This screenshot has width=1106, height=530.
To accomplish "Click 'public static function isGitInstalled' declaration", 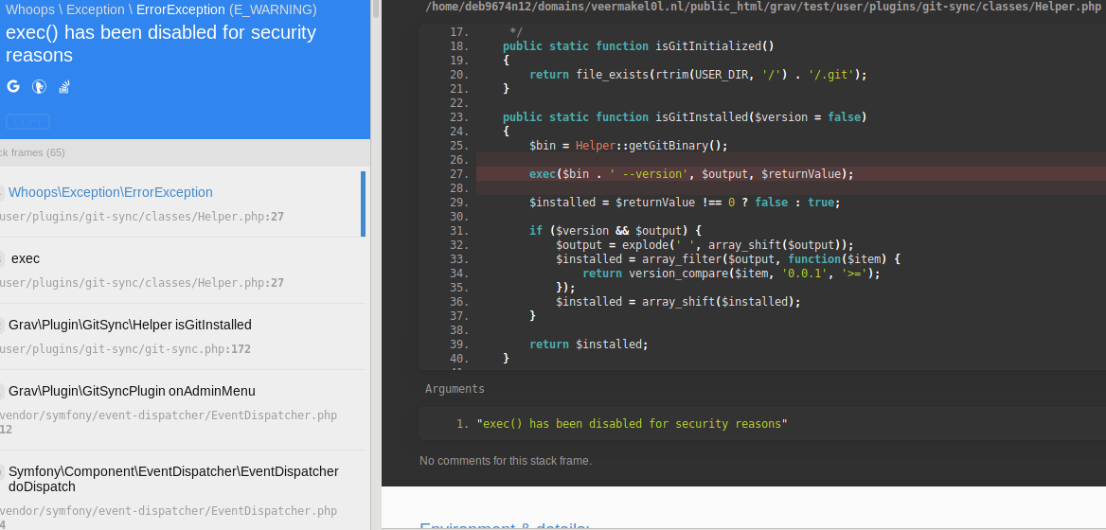I will click(685, 117).
